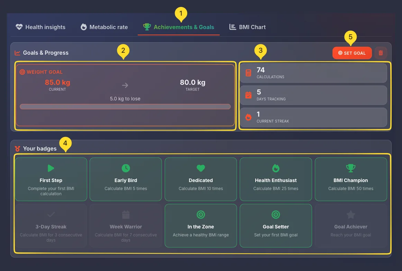
Task: Select the Metabolic rate tab
Action: coord(103,27)
